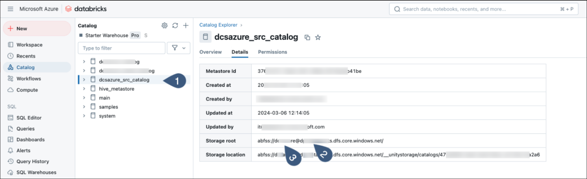Click the plus icon to add catalog
The image size is (587, 179).
tap(186, 25)
